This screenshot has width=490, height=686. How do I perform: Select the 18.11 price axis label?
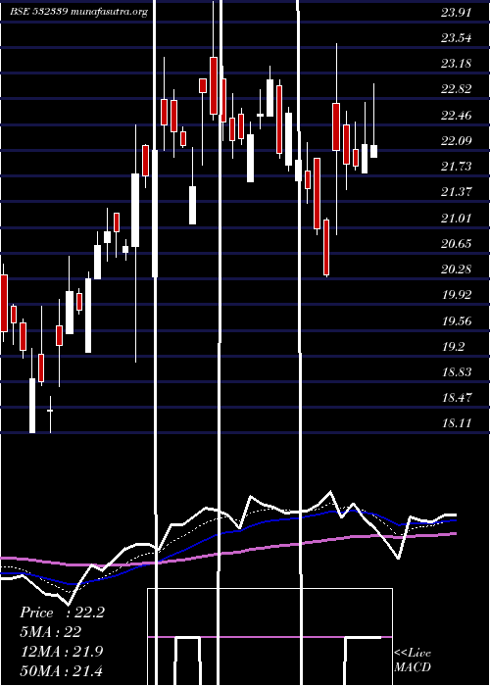[x=456, y=423]
